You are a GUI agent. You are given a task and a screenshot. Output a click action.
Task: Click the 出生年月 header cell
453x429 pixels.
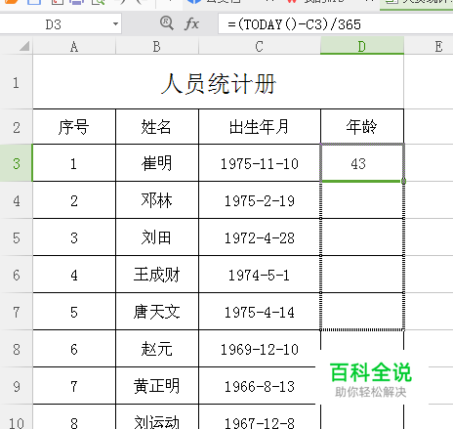(260, 127)
